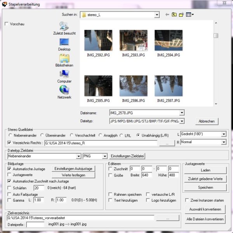Open Netzwerk in places sidebar

click(64, 92)
